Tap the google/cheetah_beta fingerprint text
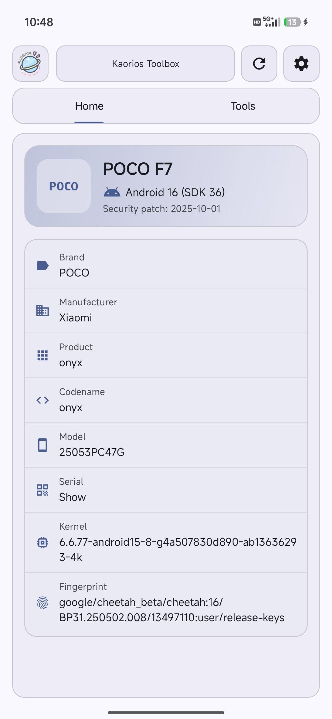332x719 pixels. click(x=171, y=610)
